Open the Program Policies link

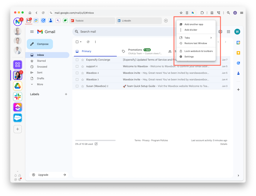pos(159,140)
